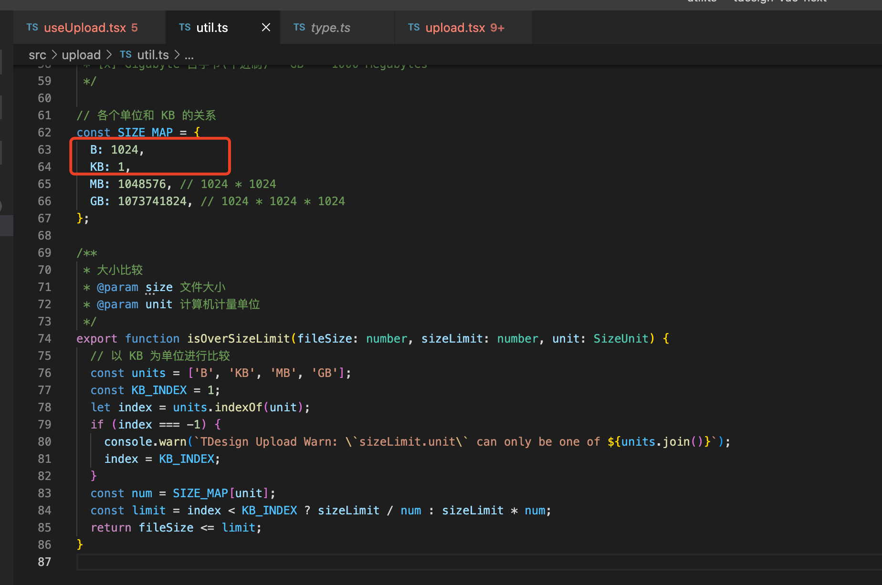Screen dimensions: 882x585
Task: Close the util.ts editor tab
Action: coord(266,27)
